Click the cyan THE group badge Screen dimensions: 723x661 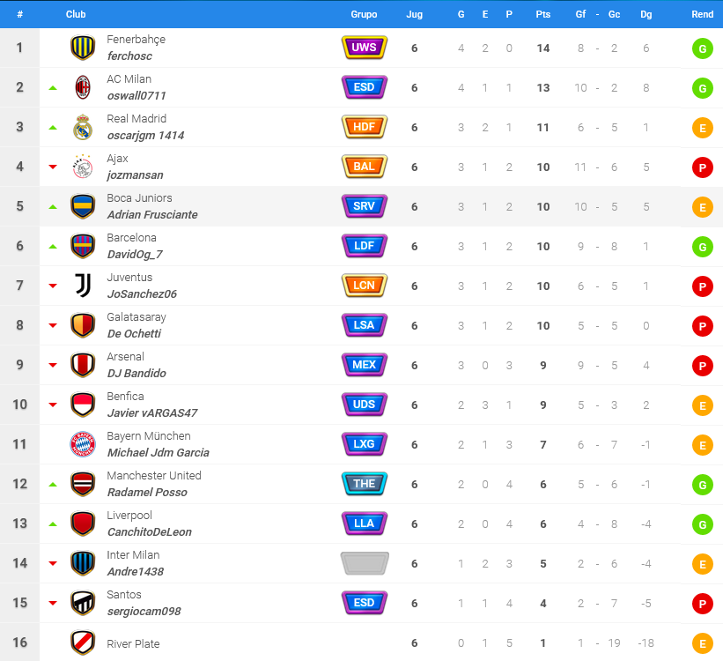pos(365,484)
